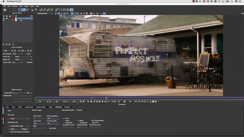Click the save project icon at toolbar start
This screenshot has height=137, width=244.
click(5, 10)
